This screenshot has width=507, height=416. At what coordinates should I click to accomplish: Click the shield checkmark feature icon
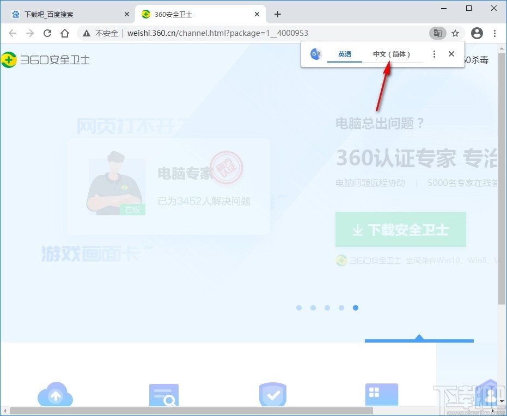point(272,395)
